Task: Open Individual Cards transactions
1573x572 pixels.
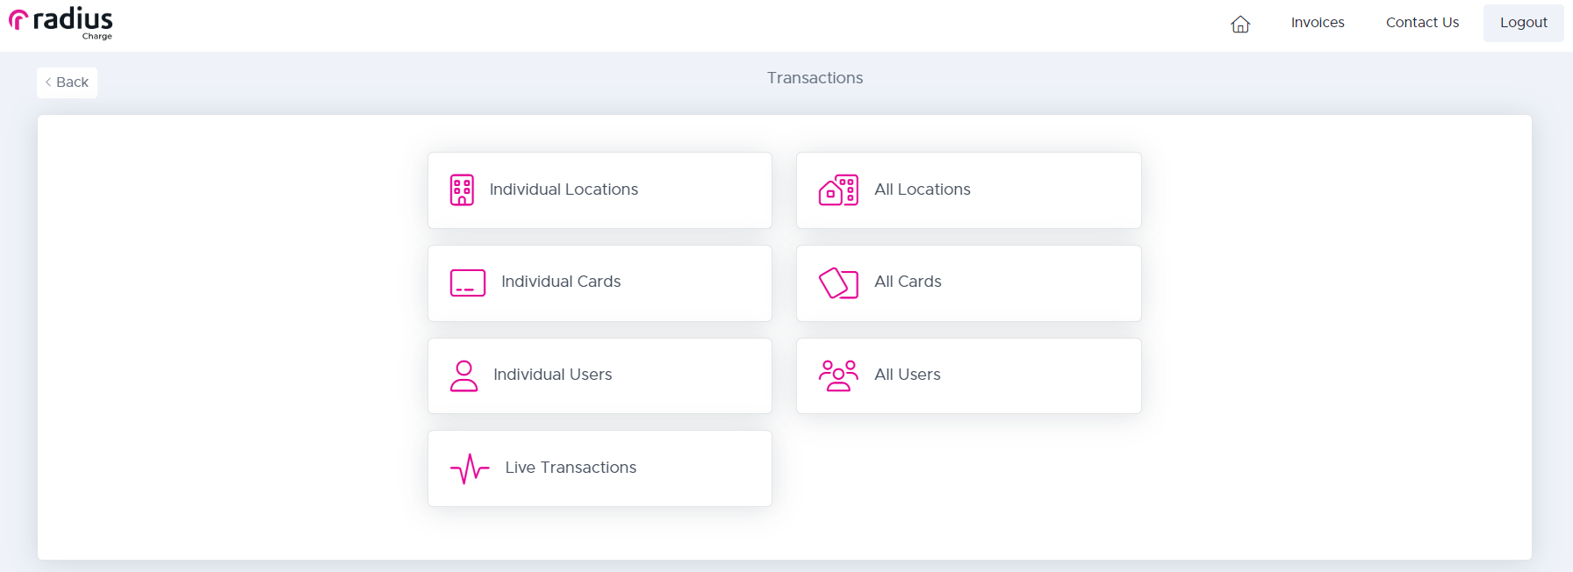Action: tap(600, 283)
